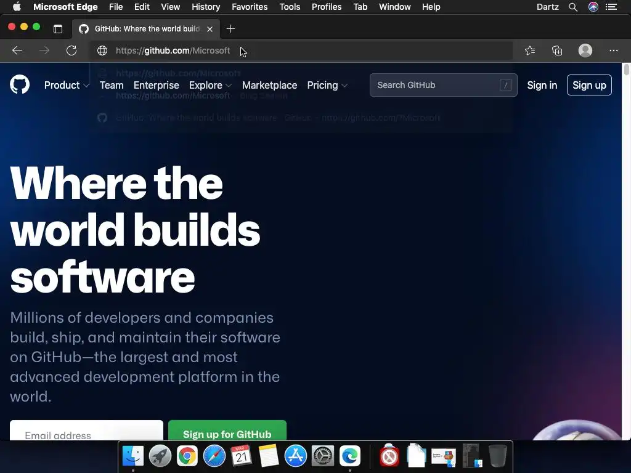Open the Tools menu
The image size is (631, 473).
(290, 7)
